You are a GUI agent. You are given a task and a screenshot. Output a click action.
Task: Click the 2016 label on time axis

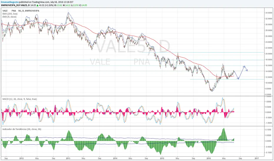[x=209, y=158]
